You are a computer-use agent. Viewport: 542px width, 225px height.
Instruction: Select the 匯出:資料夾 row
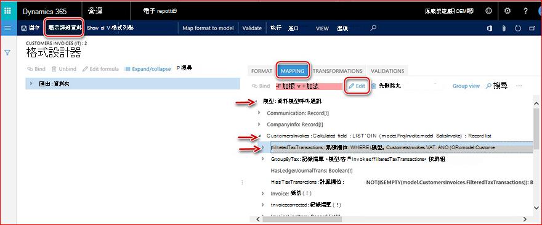pyautogui.click(x=133, y=84)
